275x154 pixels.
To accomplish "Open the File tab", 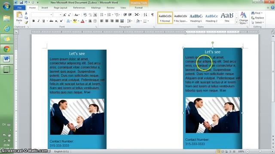I will pyautogui.click(x=19, y=8).
